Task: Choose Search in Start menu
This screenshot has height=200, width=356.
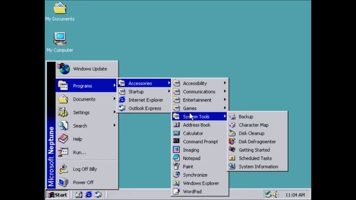Action: pos(86,126)
